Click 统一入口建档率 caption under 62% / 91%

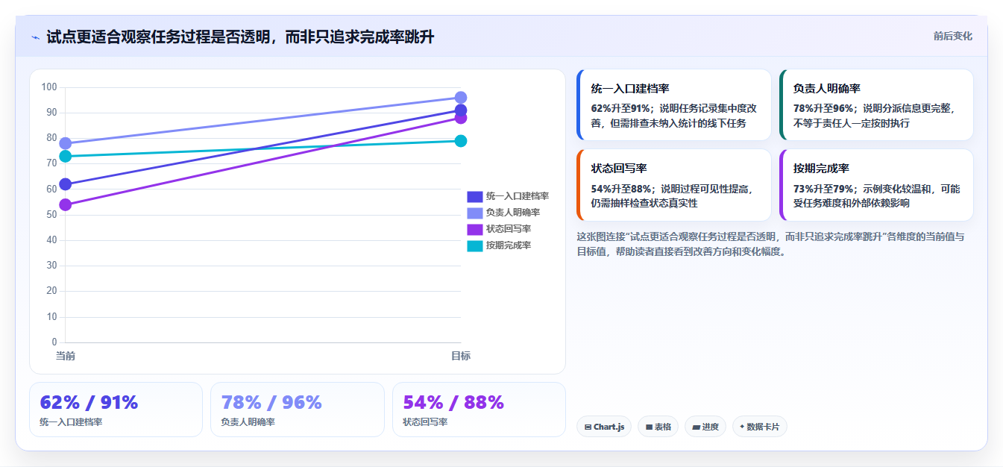tap(71, 422)
